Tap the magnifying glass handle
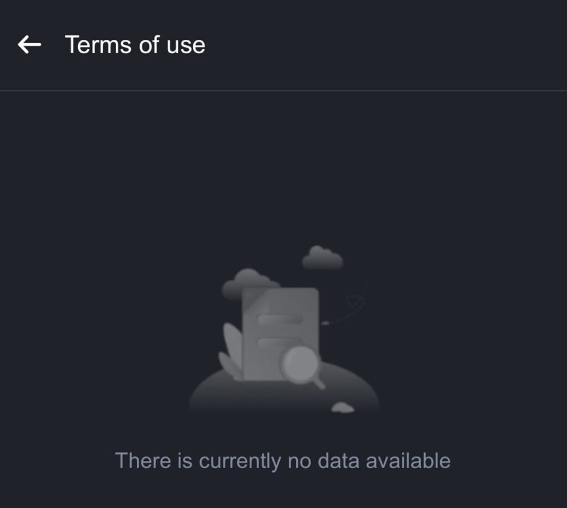567x508 pixels. click(x=318, y=382)
